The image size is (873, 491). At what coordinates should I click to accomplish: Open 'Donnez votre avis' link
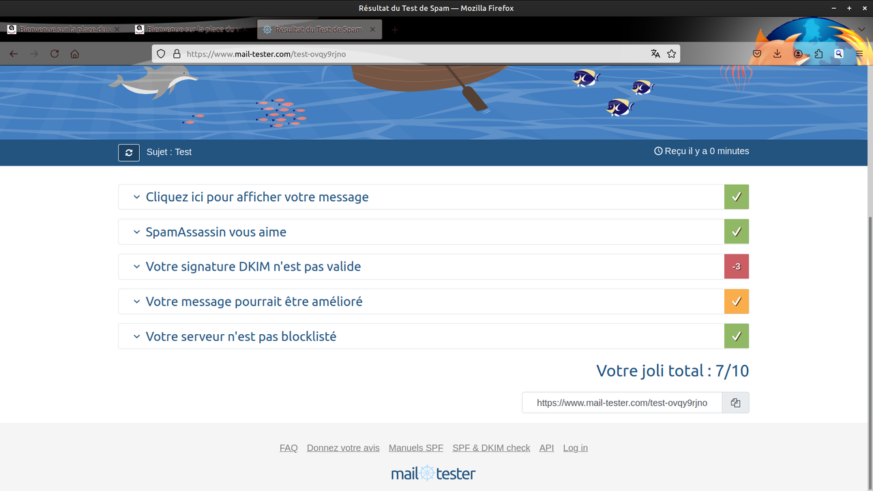pyautogui.click(x=343, y=448)
